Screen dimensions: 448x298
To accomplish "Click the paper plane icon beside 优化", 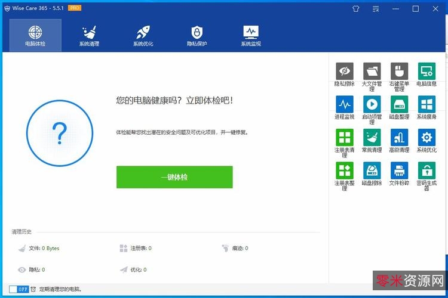I will [x=124, y=269].
